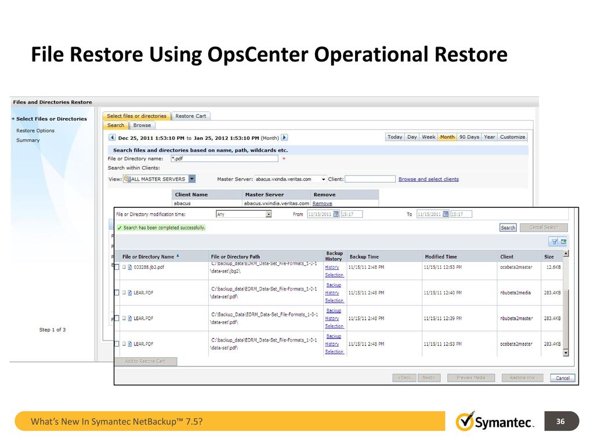Tick checkbox for LEAR.PDF on nbubeta2master

tap(117, 319)
